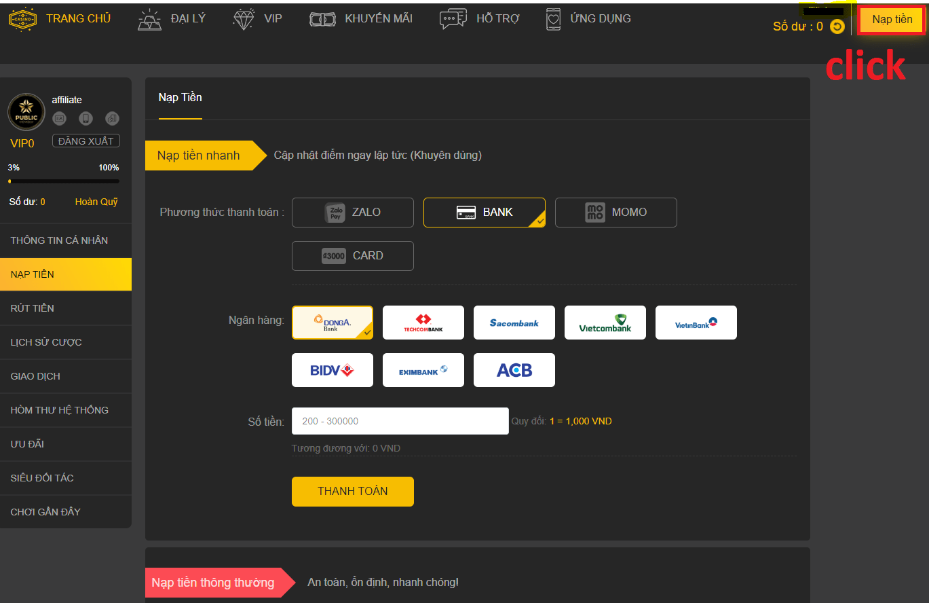
Task: Open THÔNG TIN CÁ NHÂN in the sidebar
Action: pyautogui.click(x=66, y=240)
